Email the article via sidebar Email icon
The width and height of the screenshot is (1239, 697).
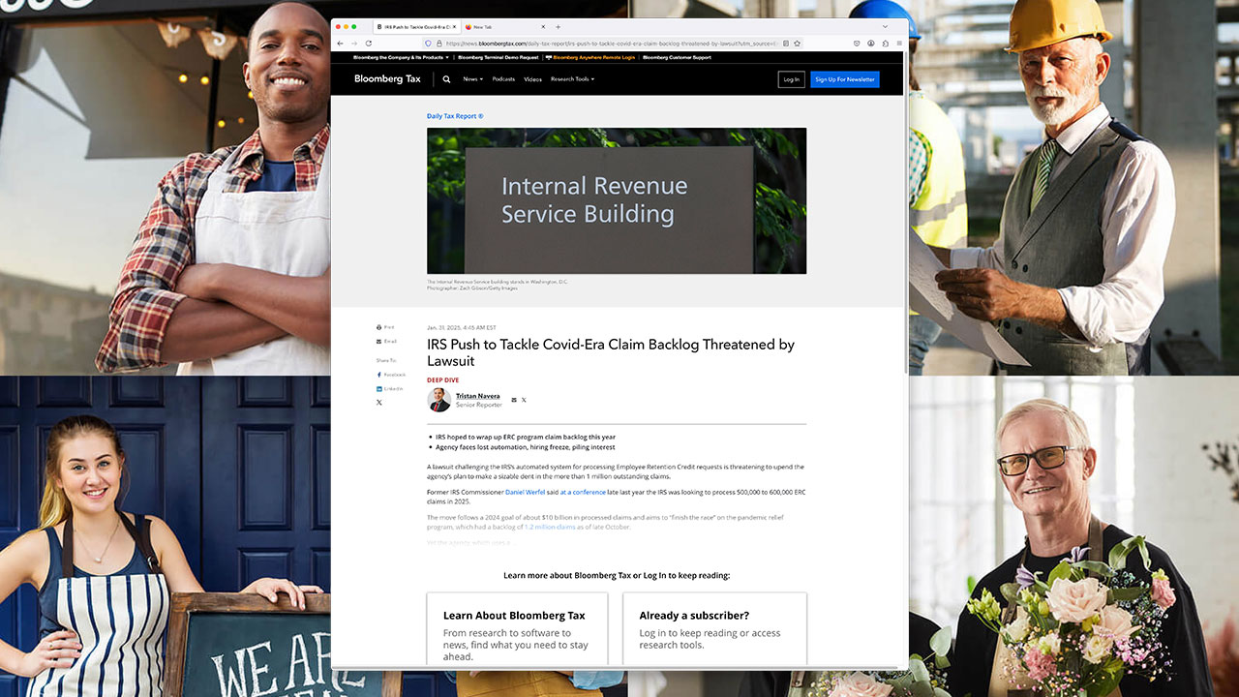pyautogui.click(x=386, y=341)
